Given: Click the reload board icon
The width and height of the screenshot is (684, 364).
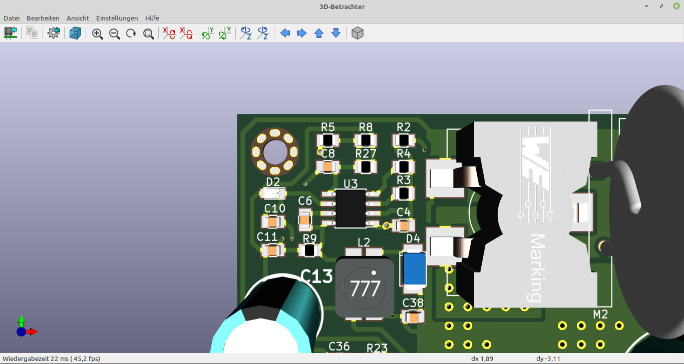Looking at the screenshot, I should tap(10, 33).
